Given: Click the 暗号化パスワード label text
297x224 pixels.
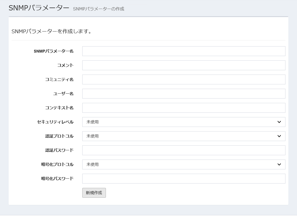Looking at the screenshot, I should [x=57, y=179].
